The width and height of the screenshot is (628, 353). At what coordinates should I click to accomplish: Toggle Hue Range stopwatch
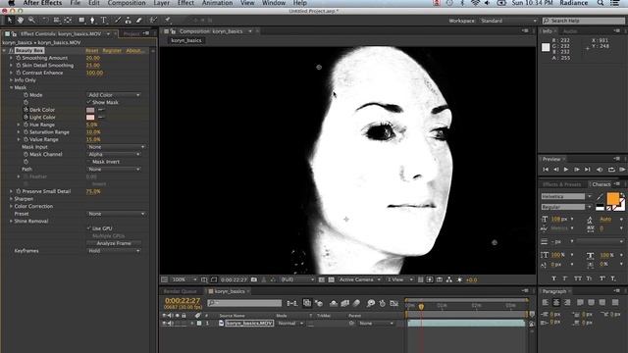click(x=26, y=125)
